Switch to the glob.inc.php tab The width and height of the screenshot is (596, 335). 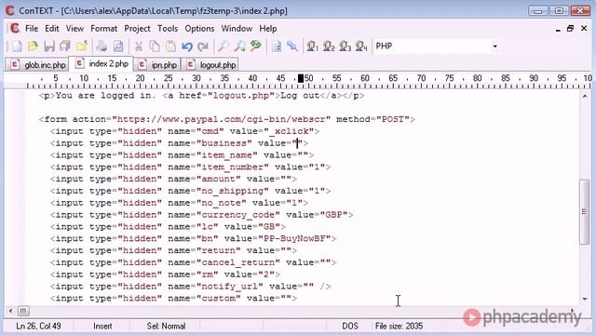tap(37, 65)
